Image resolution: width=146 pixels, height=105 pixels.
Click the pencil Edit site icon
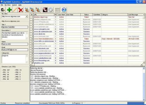pos(15,10)
